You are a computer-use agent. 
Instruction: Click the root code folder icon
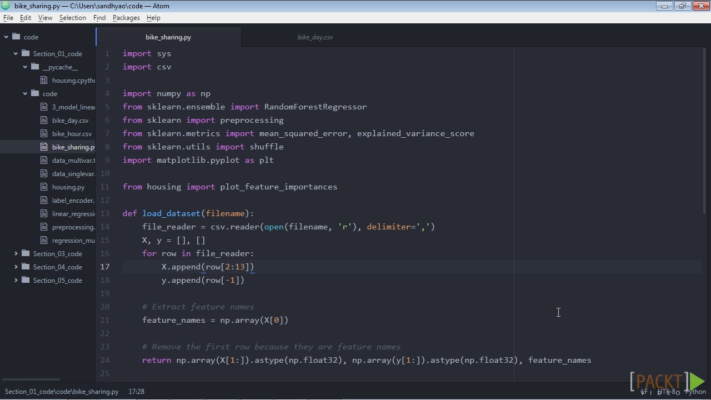coord(16,37)
